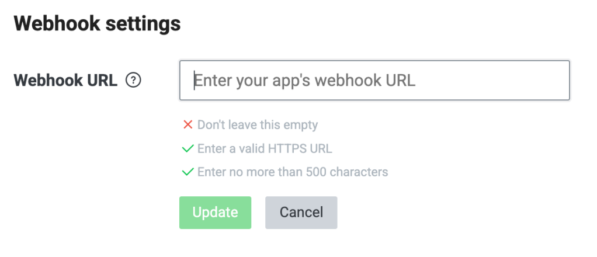This screenshot has width=597, height=257.
Task: Click the "Enter a valid HTTPS URL" hint
Action: 265,148
